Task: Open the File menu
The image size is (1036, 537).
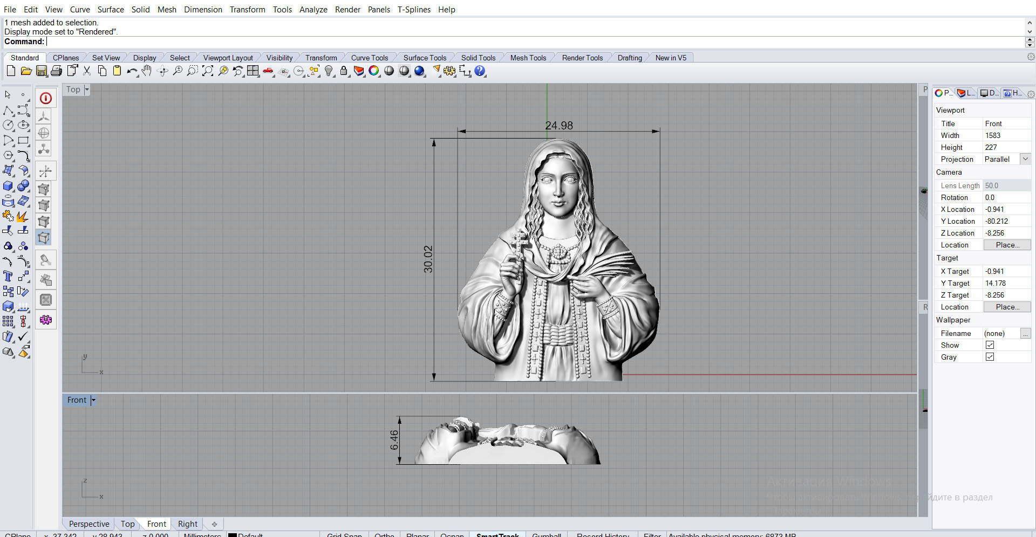Action: pyautogui.click(x=10, y=9)
